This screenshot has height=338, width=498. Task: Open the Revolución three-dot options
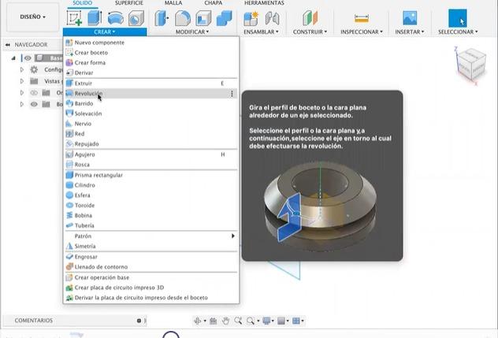coord(232,94)
